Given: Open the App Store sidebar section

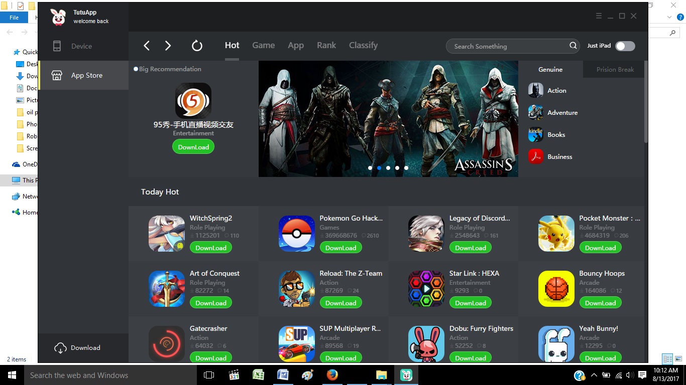Looking at the screenshot, I should pos(83,75).
